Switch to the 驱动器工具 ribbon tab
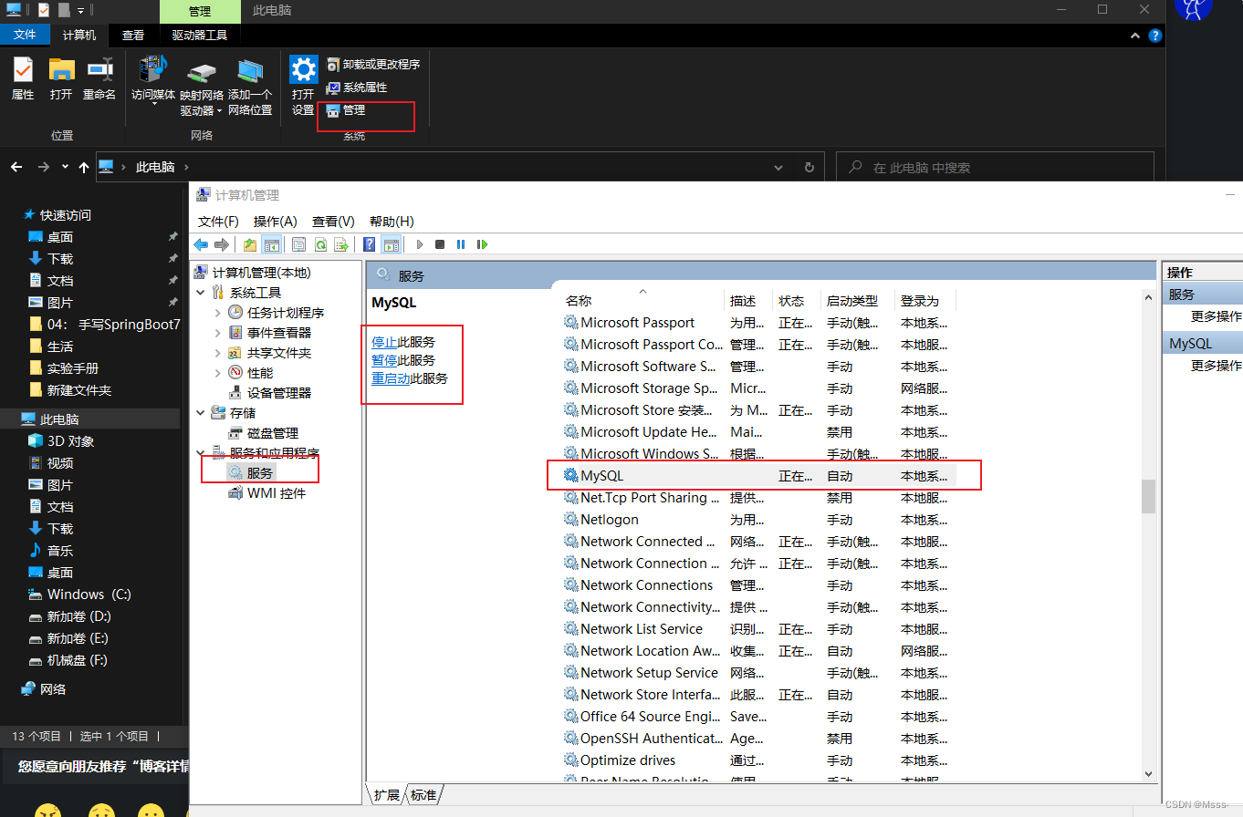 200,35
